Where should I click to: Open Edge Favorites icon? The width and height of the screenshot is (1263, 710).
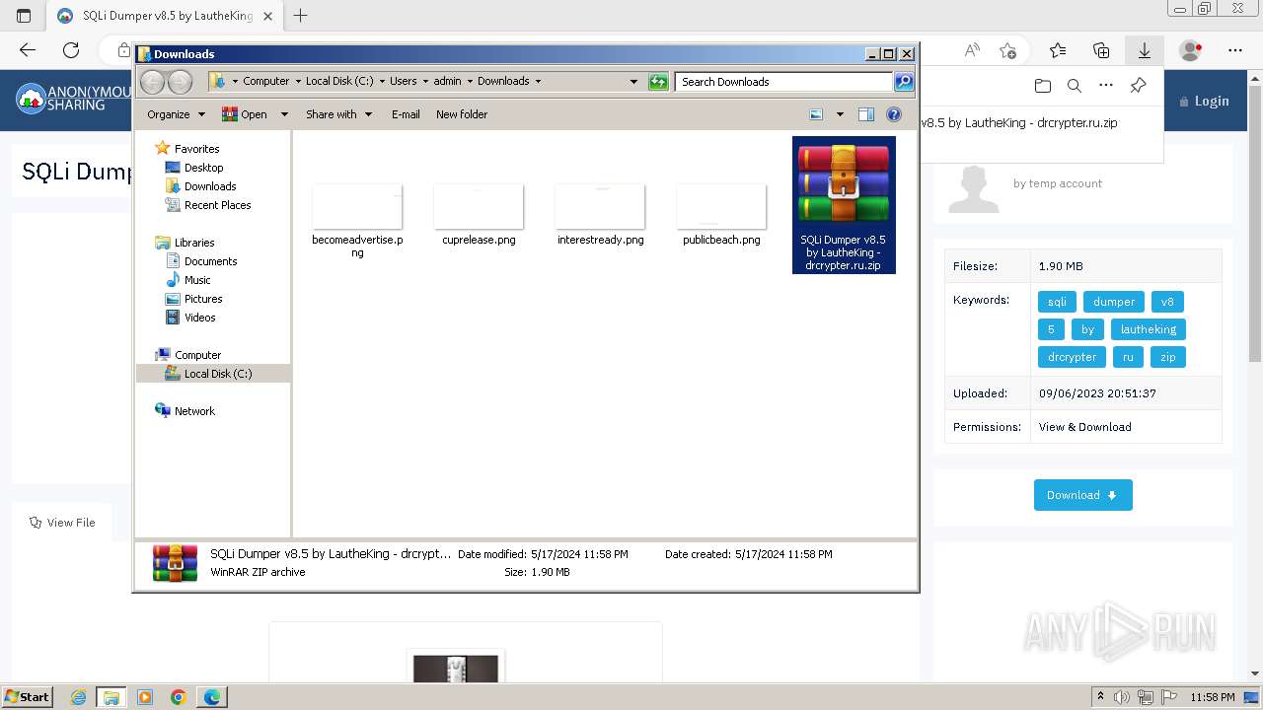point(1058,50)
